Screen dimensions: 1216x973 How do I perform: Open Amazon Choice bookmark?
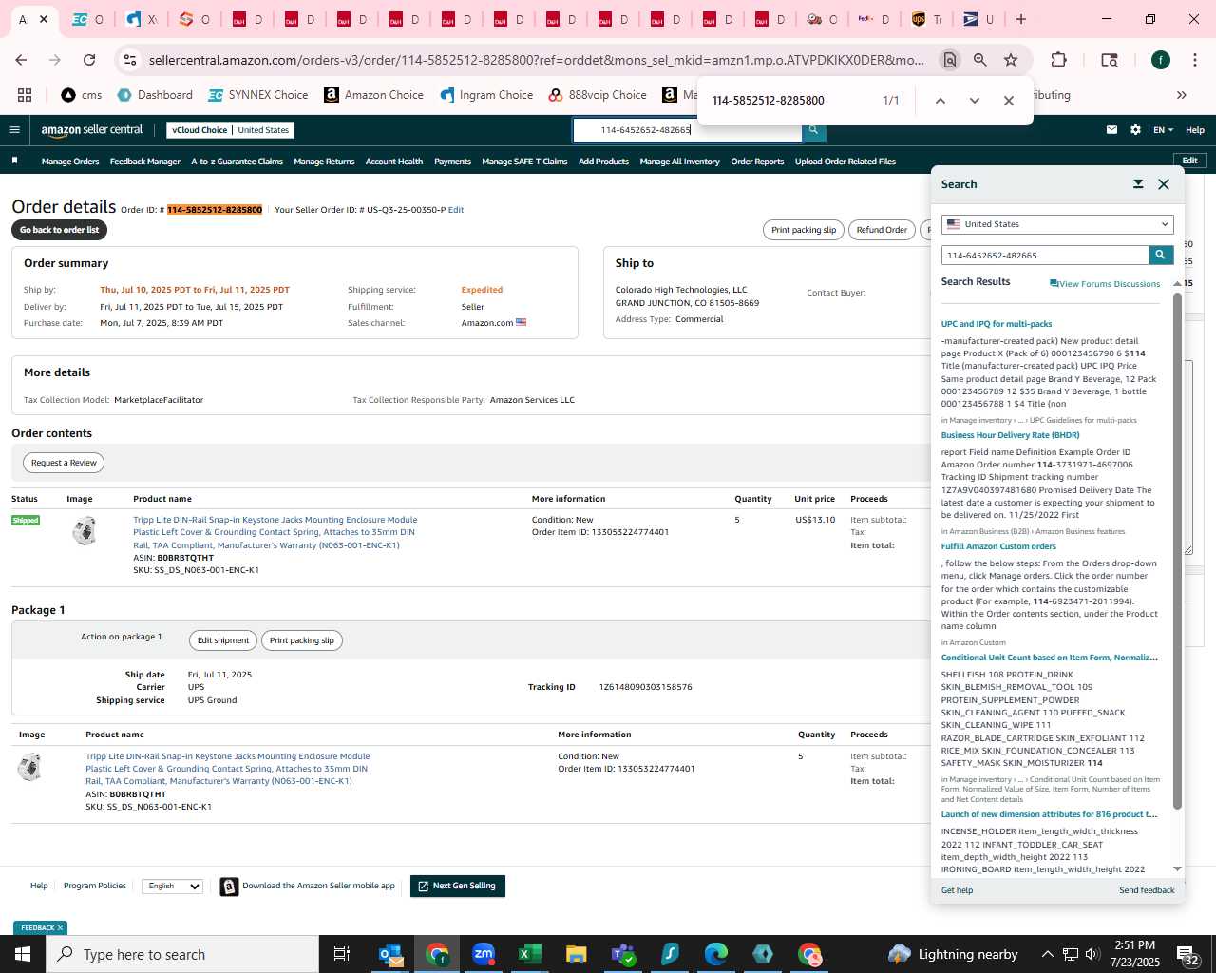[x=373, y=95]
